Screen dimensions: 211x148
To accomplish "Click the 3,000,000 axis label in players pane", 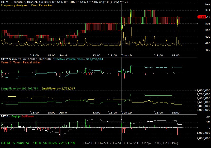I will point(203,110).
